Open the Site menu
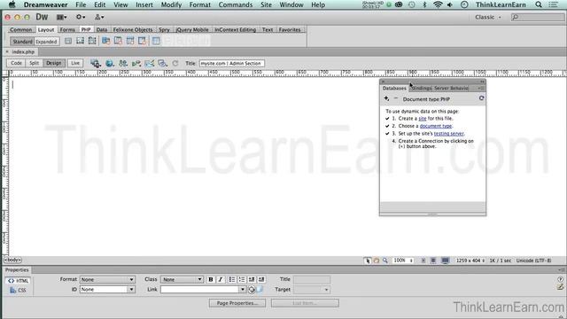567x319 pixels. (266, 4)
